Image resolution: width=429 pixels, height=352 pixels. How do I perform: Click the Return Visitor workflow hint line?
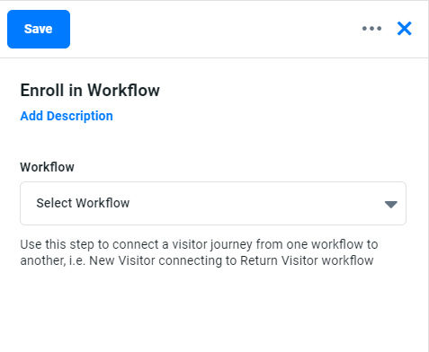coord(197,260)
